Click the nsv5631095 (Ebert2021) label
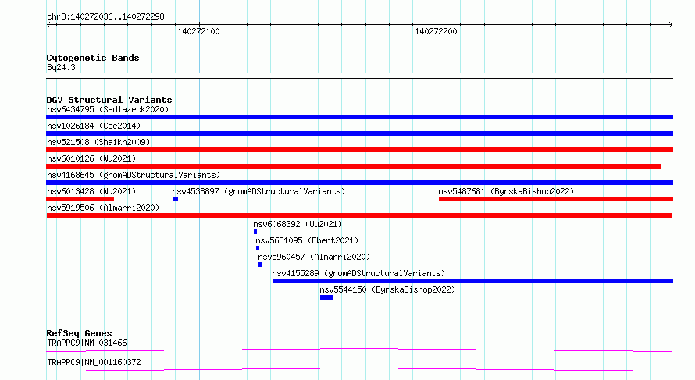Viewport: 695px width, 380px height. (x=307, y=240)
